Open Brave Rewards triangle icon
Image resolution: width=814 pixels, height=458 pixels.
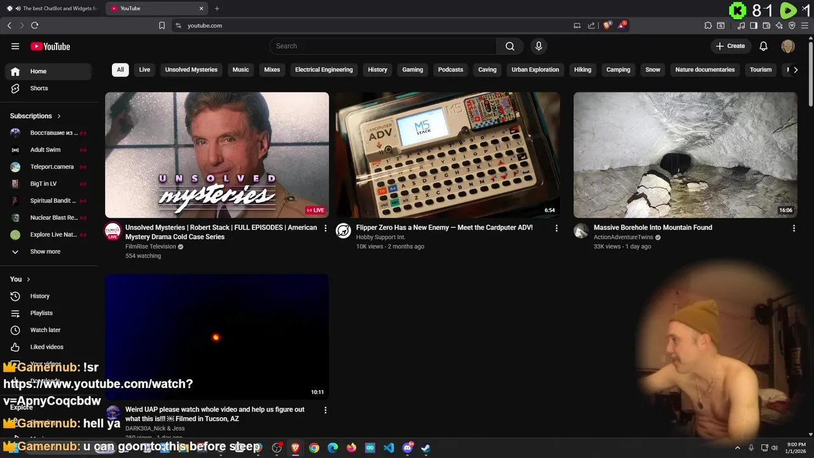(x=622, y=25)
